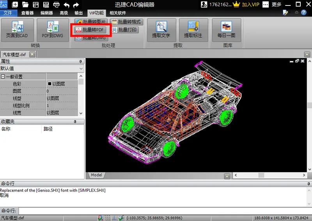Image resolution: width=312 pixels, height=221 pixels.
Task: Toggle the snap status bar icon
Action: (x=100, y=218)
